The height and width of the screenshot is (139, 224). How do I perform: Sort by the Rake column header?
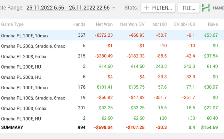pyautogui.click(x=212, y=24)
